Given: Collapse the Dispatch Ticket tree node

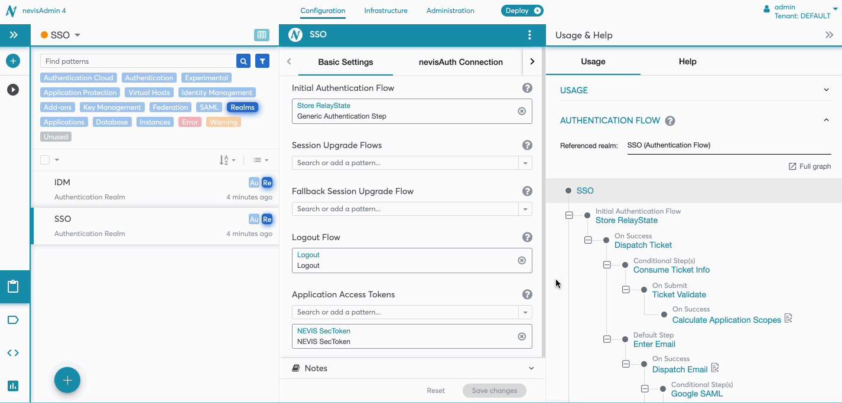Looking at the screenshot, I should tap(588, 240).
